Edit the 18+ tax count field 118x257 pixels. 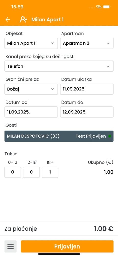pyautogui.click(x=50, y=172)
